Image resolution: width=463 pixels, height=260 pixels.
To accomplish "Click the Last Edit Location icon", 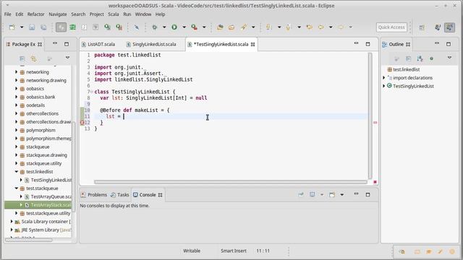I will [309, 27].
